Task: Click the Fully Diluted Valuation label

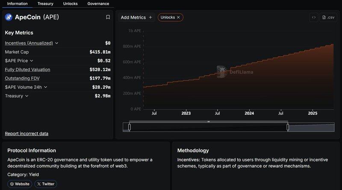Action: click(27, 69)
